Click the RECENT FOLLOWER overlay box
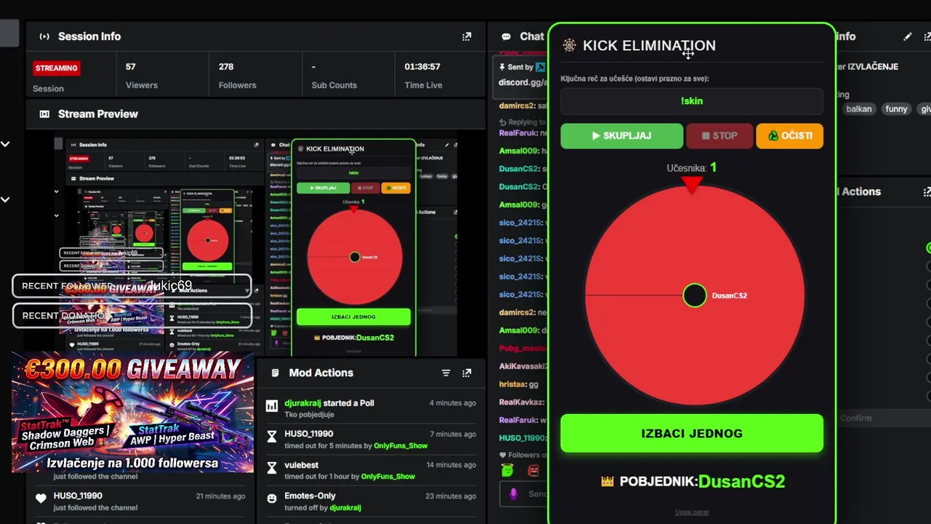931x524 pixels. pos(132,286)
